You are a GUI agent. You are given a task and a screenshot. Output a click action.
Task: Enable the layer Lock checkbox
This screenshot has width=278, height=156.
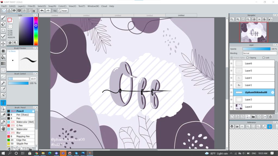pyautogui.click(x=263, y=58)
